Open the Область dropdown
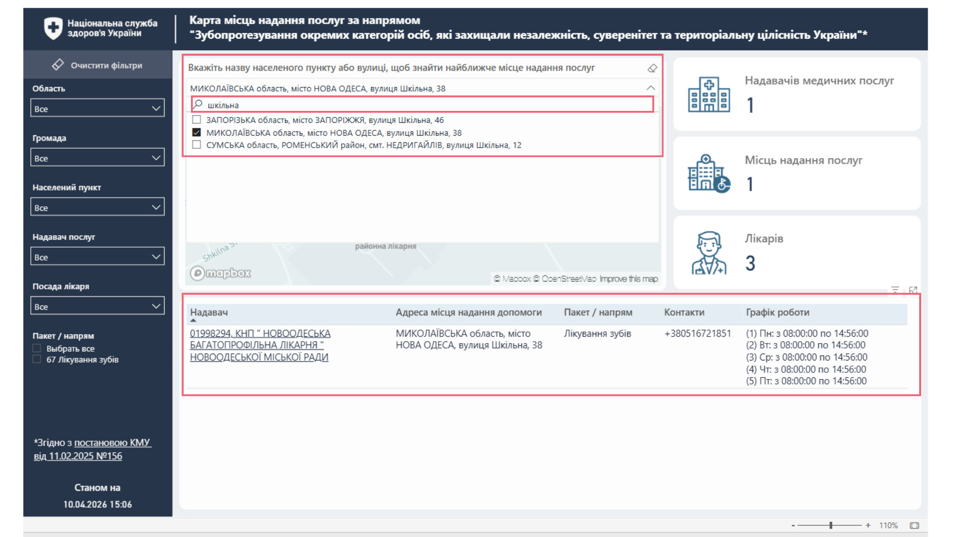The image size is (955, 537). [x=97, y=108]
